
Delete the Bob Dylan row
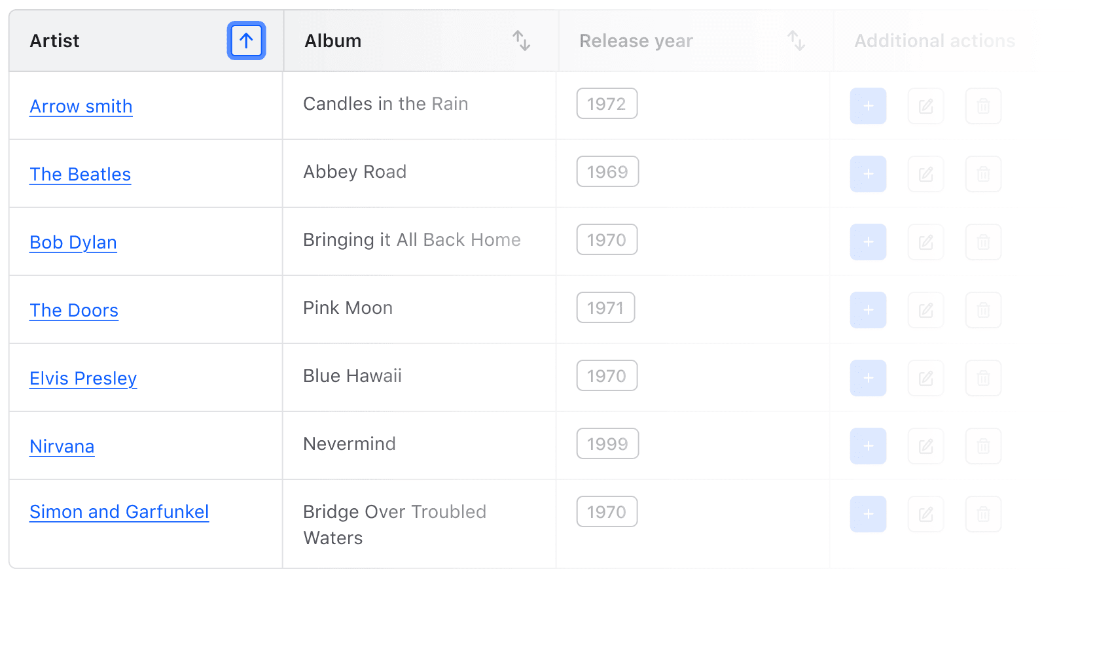pos(983,242)
